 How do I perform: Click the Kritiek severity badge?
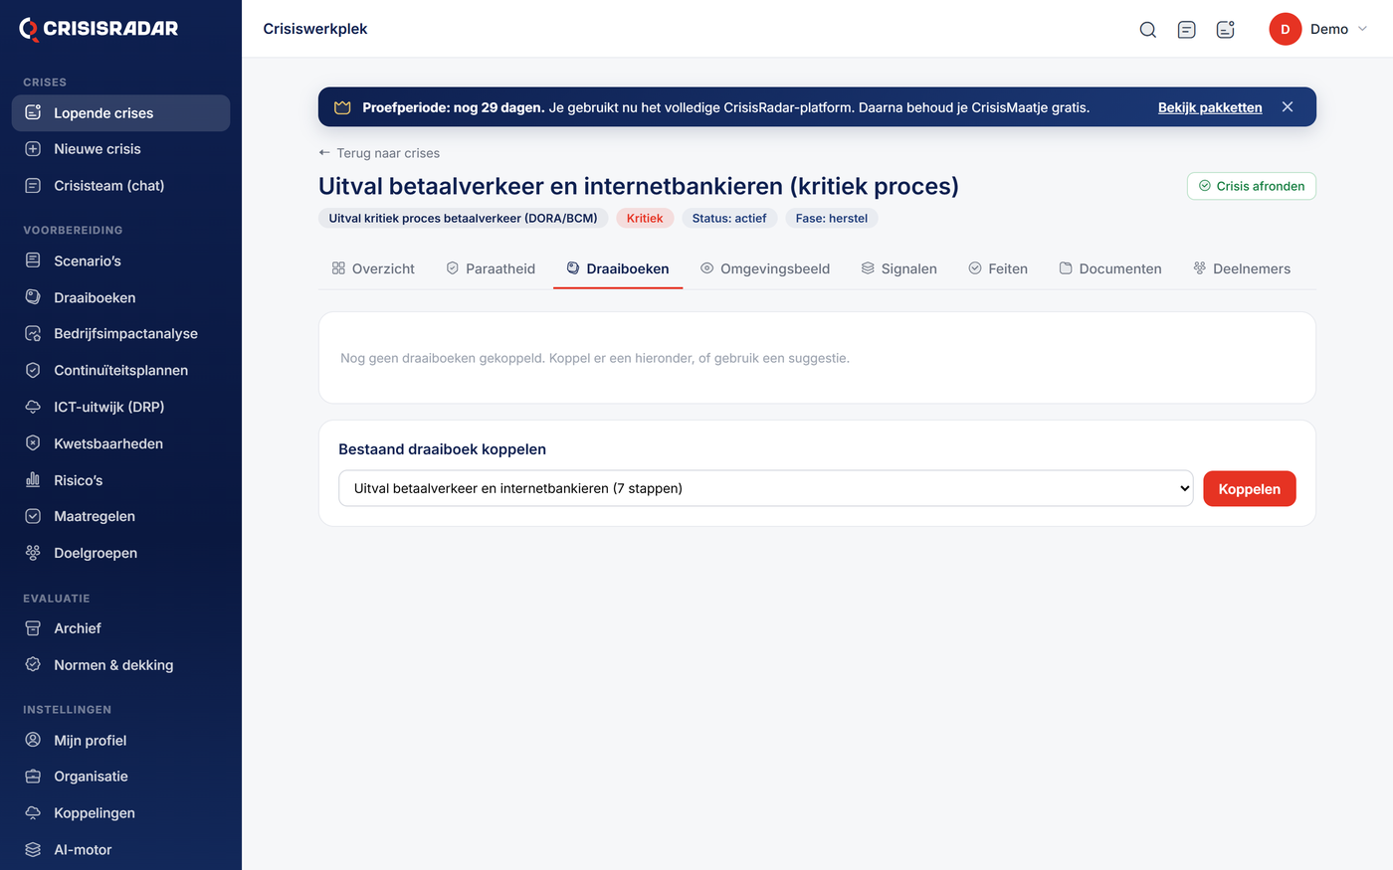(x=645, y=218)
